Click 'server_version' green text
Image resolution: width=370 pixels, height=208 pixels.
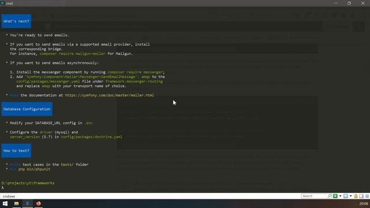pos(25,136)
